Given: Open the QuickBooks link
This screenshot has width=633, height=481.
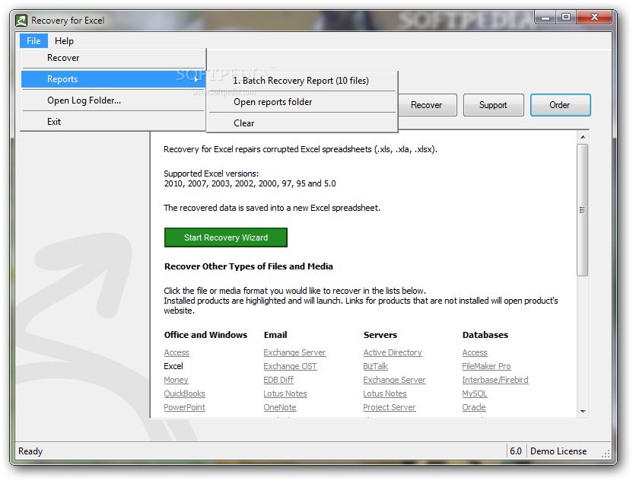Looking at the screenshot, I should coord(184,393).
